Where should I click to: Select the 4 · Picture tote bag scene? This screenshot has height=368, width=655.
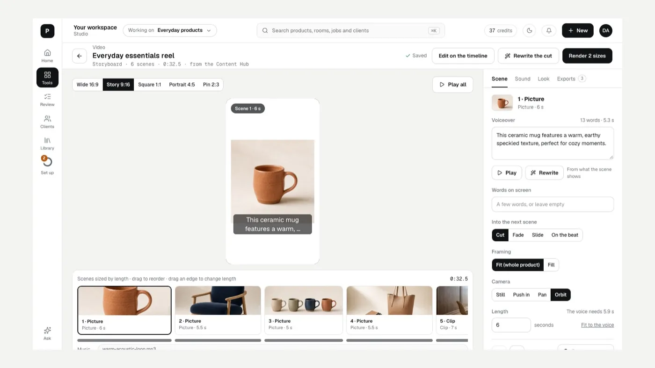point(389,310)
